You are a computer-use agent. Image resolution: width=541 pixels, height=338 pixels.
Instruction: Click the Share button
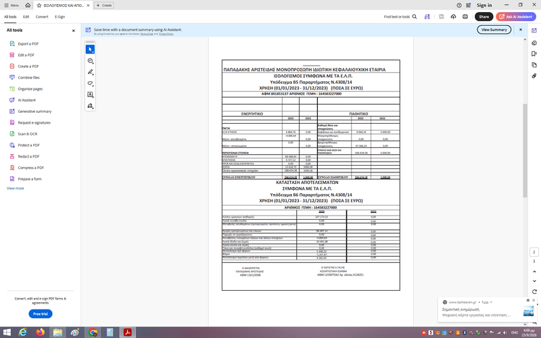point(484,16)
